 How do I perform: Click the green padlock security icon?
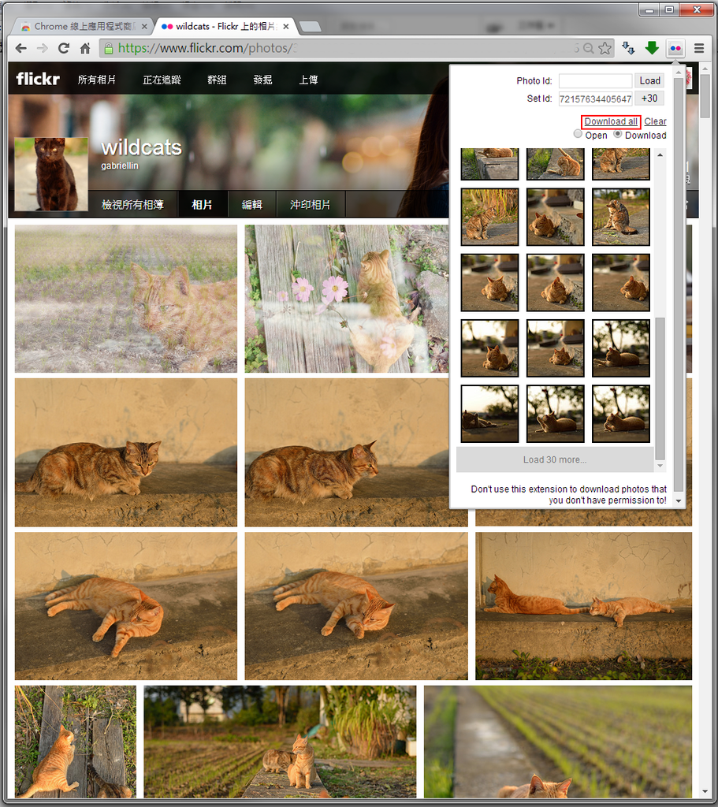108,48
